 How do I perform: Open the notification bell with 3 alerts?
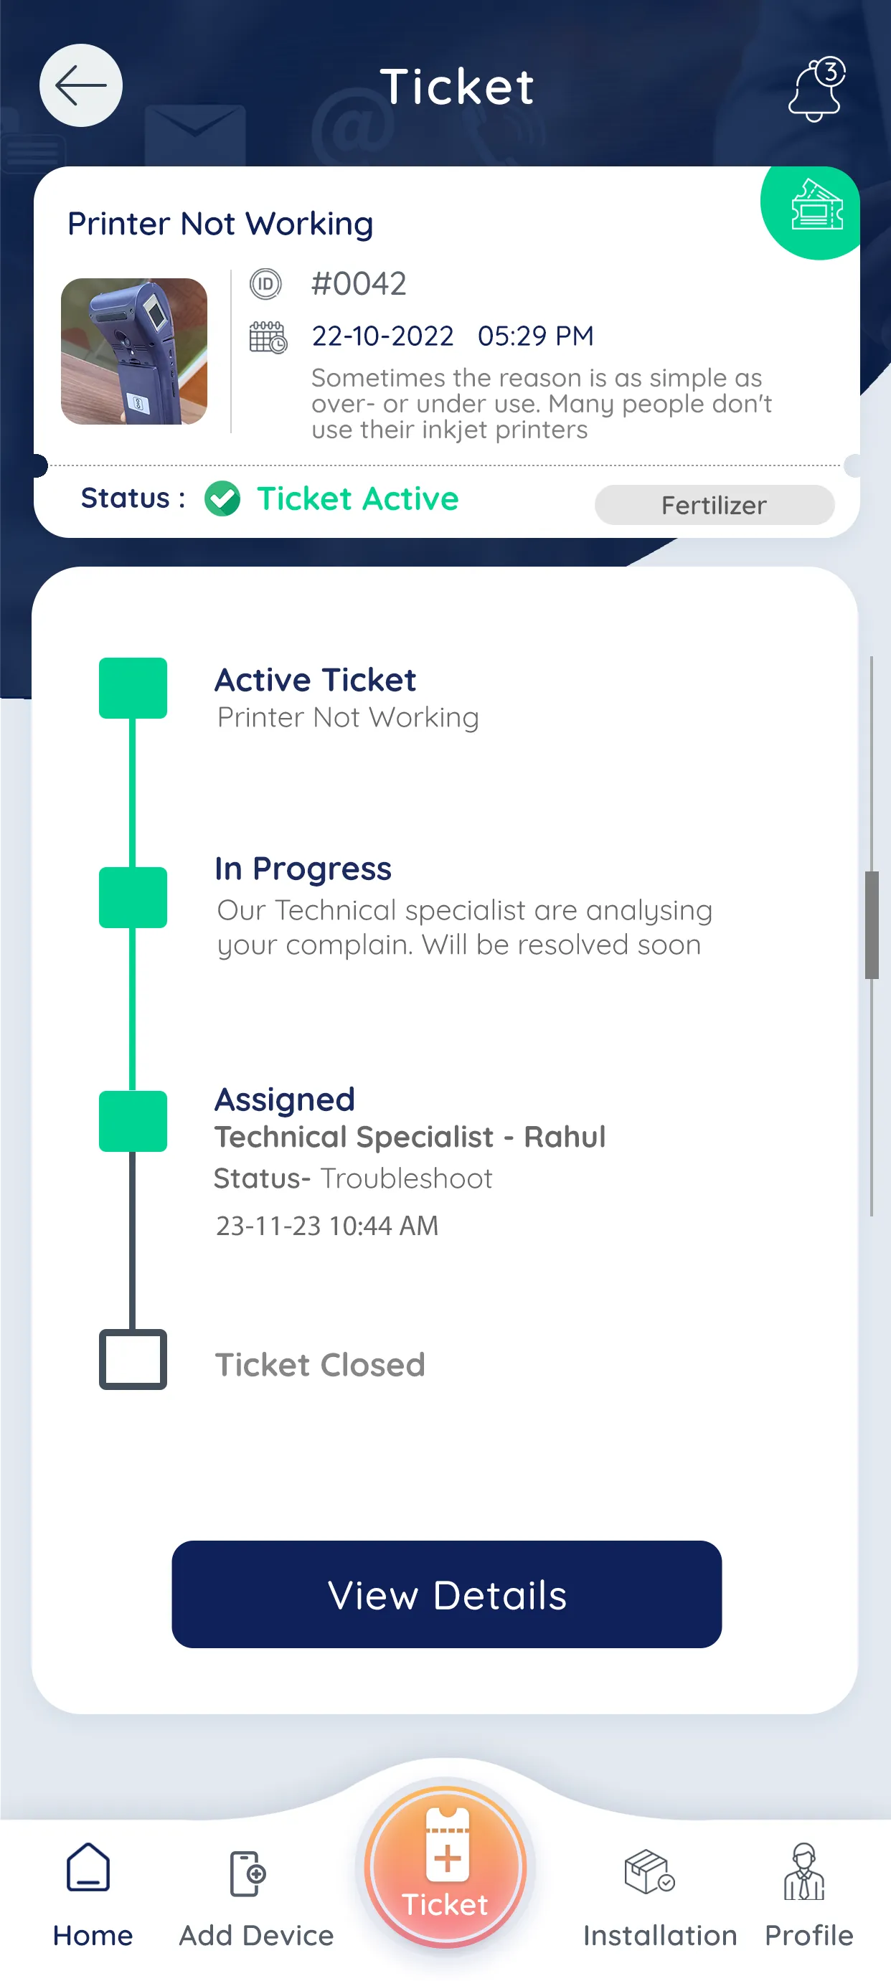[x=815, y=87]
